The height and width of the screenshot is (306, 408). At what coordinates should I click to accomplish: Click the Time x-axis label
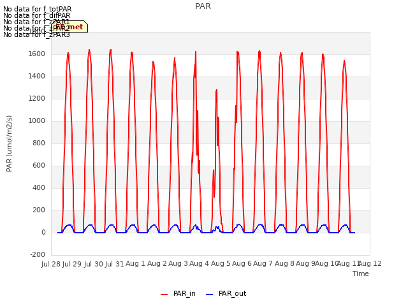point(360,273)
